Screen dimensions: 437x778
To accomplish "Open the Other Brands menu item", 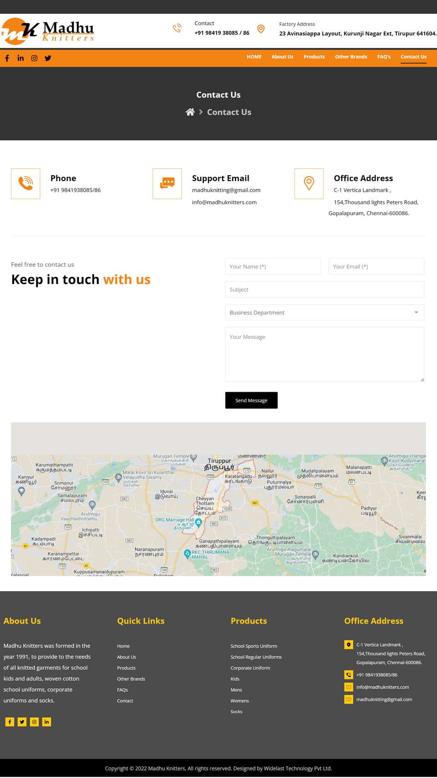I will [x=351, y=57].
